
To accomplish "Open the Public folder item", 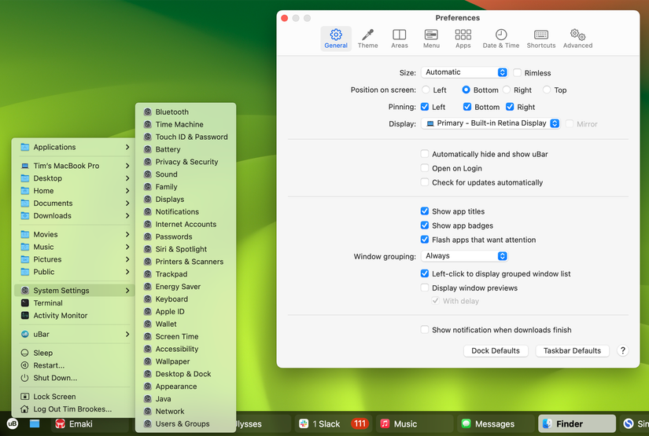I will (x=74, y=272).
